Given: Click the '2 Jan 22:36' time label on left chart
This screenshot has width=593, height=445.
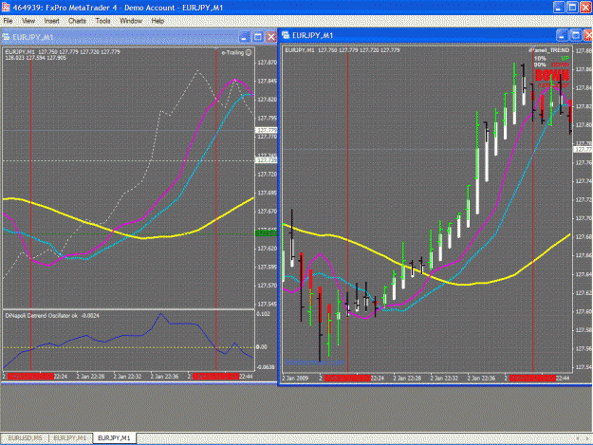Looking at the screenshot, I should tap(164, 376).
